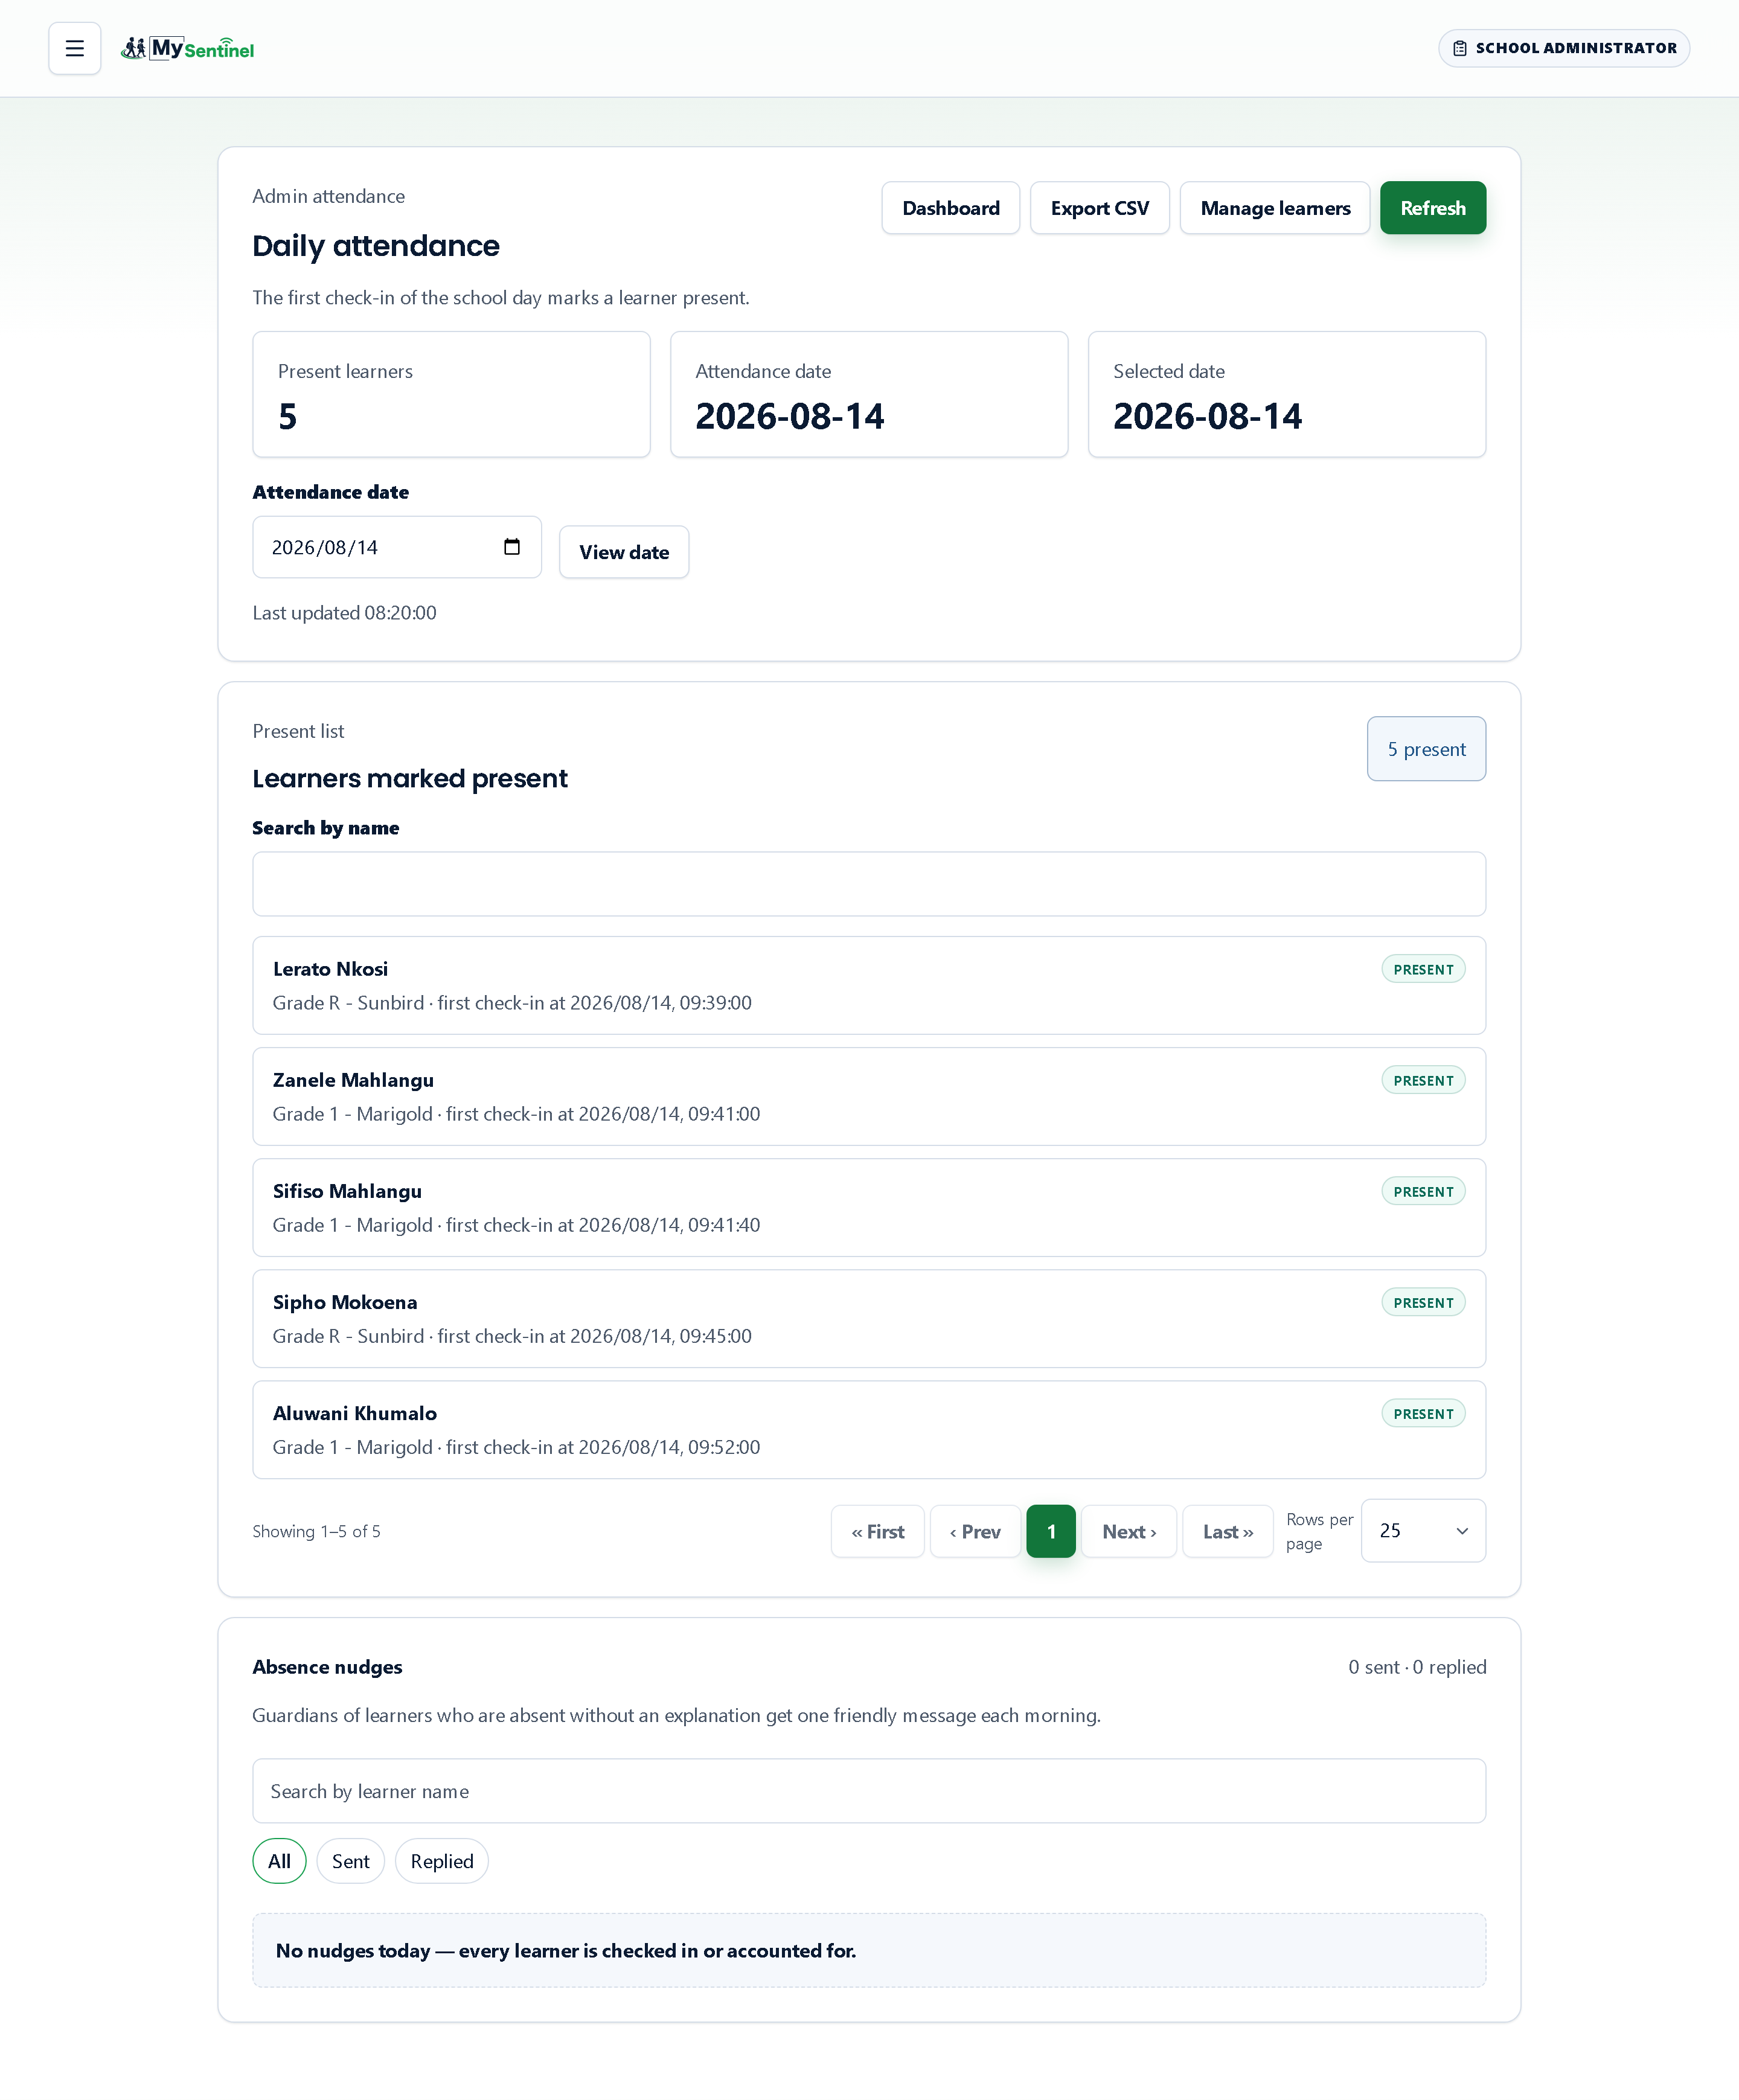Click the Attendance date summary card
1739x2100 pixels.
869,395
